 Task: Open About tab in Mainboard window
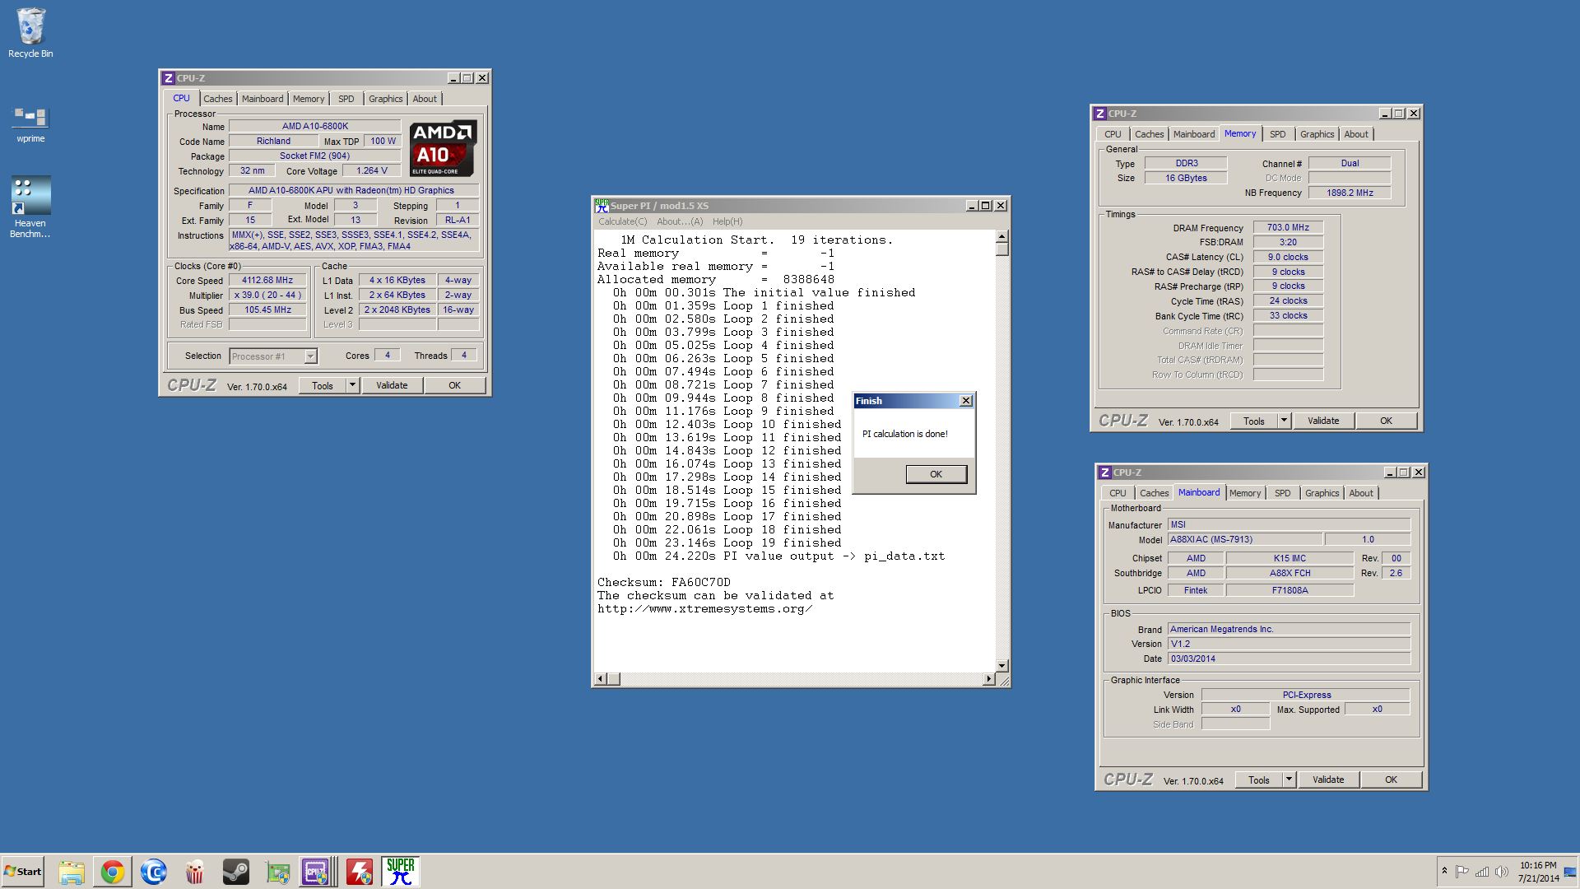point(1361,493)
